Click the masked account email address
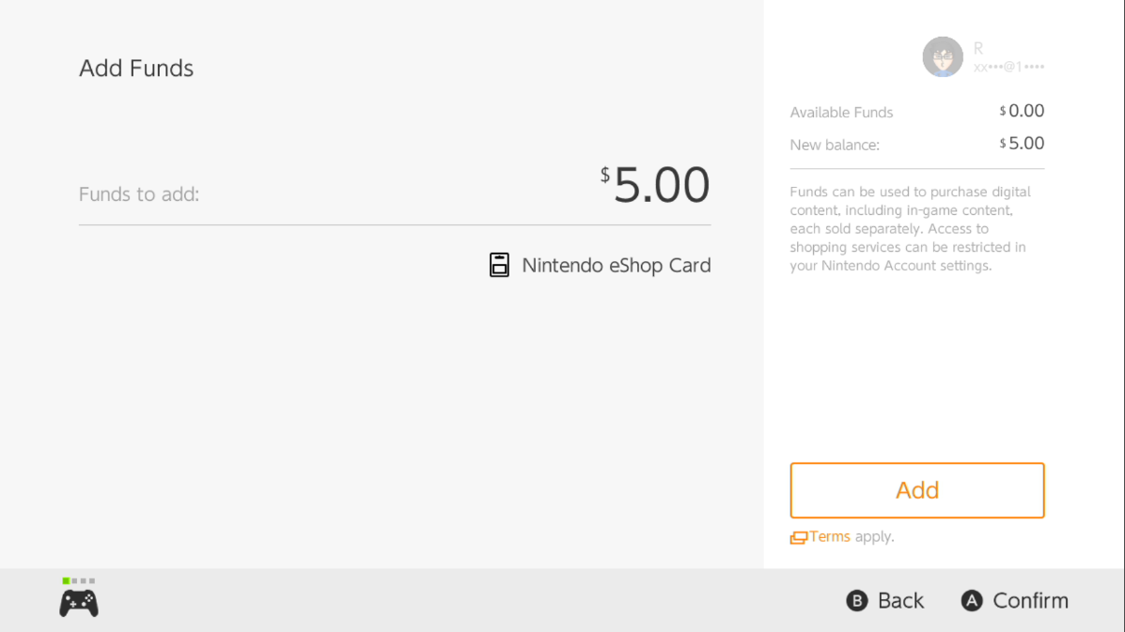Image resolution: width=1125 pixels, height=632 pixels. 1008,68
